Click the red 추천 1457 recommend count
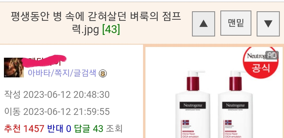 click(24, 129)
